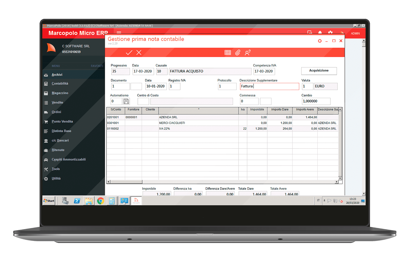Open the Magazzino sidebar menu

(60, 93)
